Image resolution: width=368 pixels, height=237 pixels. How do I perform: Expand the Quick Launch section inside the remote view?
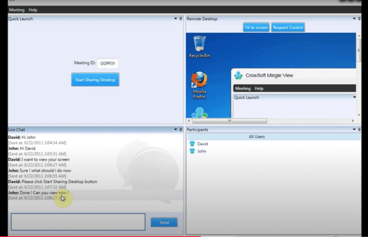click(x=354, y=97)
